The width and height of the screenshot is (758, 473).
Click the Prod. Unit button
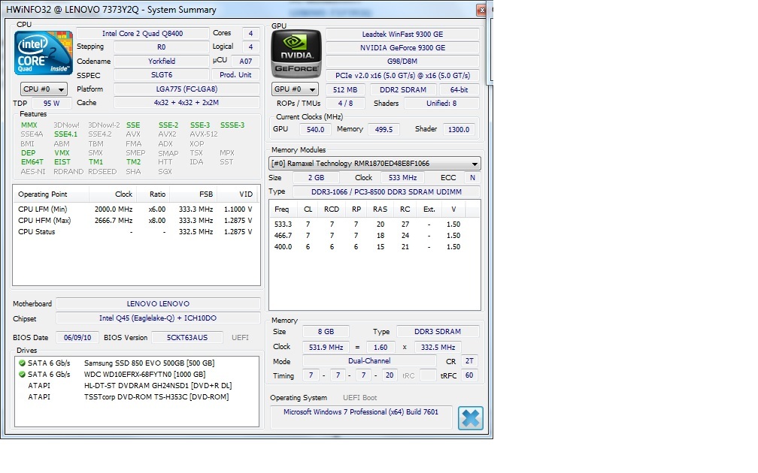point(235,75)
